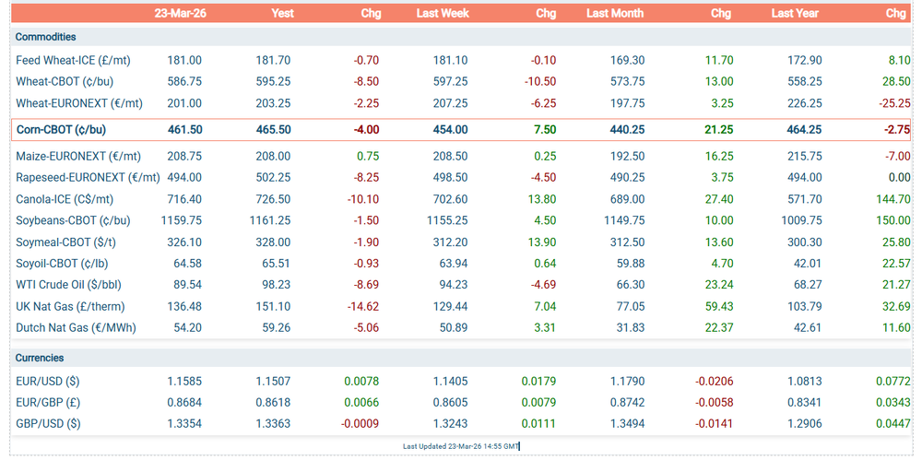The image size is (922, 460).
Task: Click the Last Week column header
Action: (x=443, y=13)
